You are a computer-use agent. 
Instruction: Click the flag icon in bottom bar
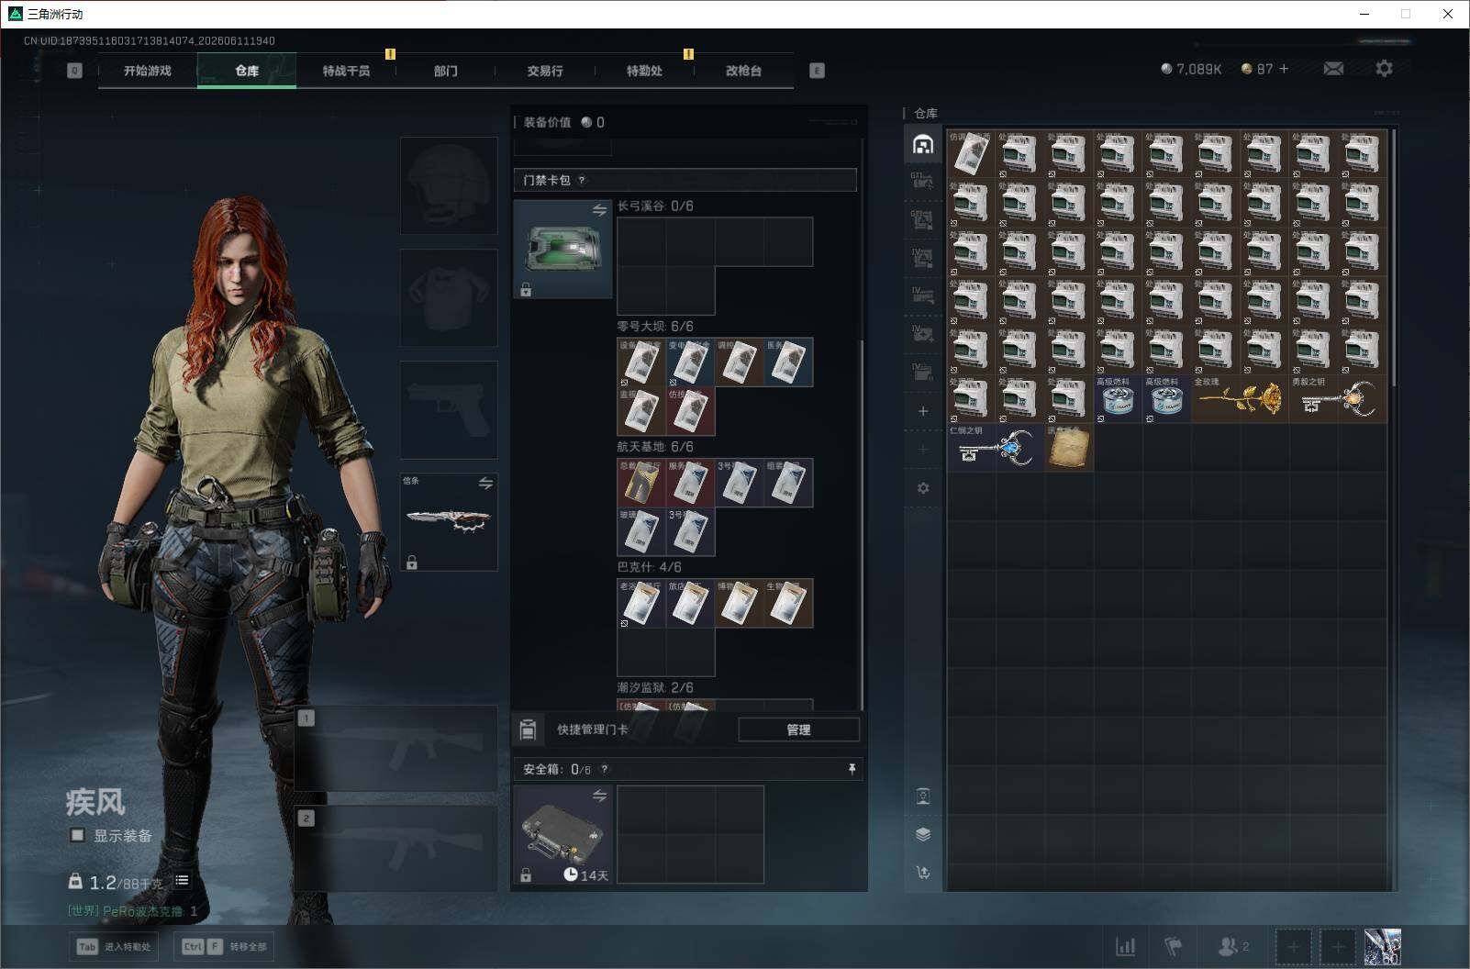click(1174, 946)
